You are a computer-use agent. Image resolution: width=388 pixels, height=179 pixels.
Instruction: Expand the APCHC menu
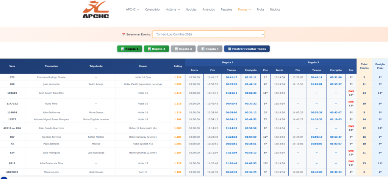click(x=133, y=9)
